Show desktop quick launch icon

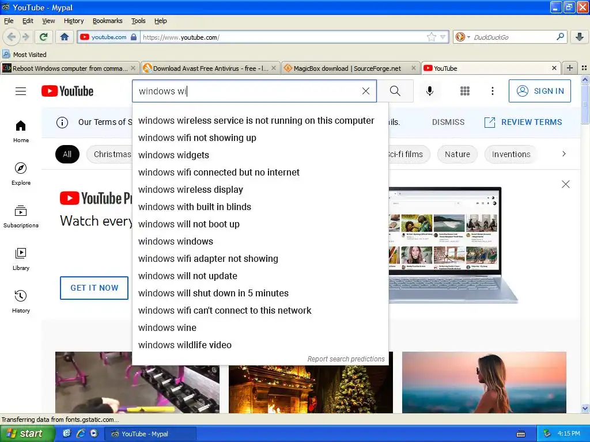(x=67, y=433)
